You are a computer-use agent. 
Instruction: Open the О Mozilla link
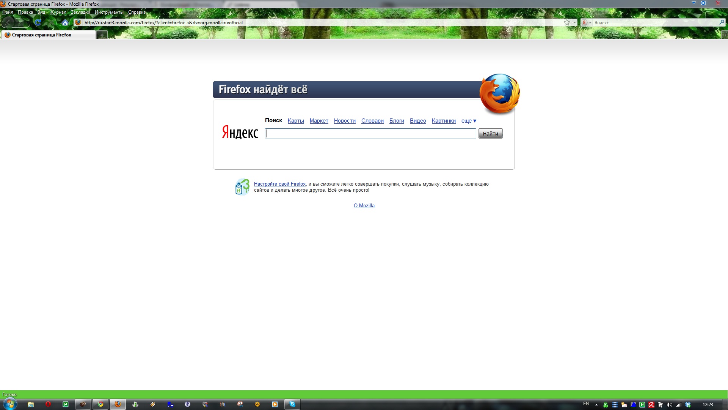364,206
